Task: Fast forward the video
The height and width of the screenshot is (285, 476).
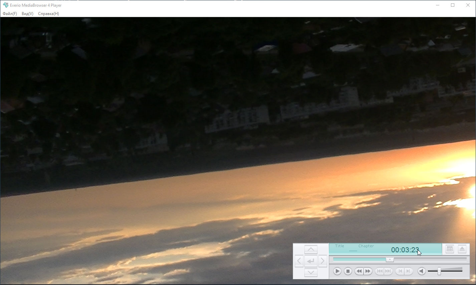Action: coord(368,271)
